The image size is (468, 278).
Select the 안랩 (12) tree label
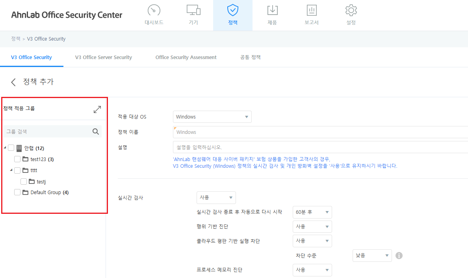coord(34,148)
